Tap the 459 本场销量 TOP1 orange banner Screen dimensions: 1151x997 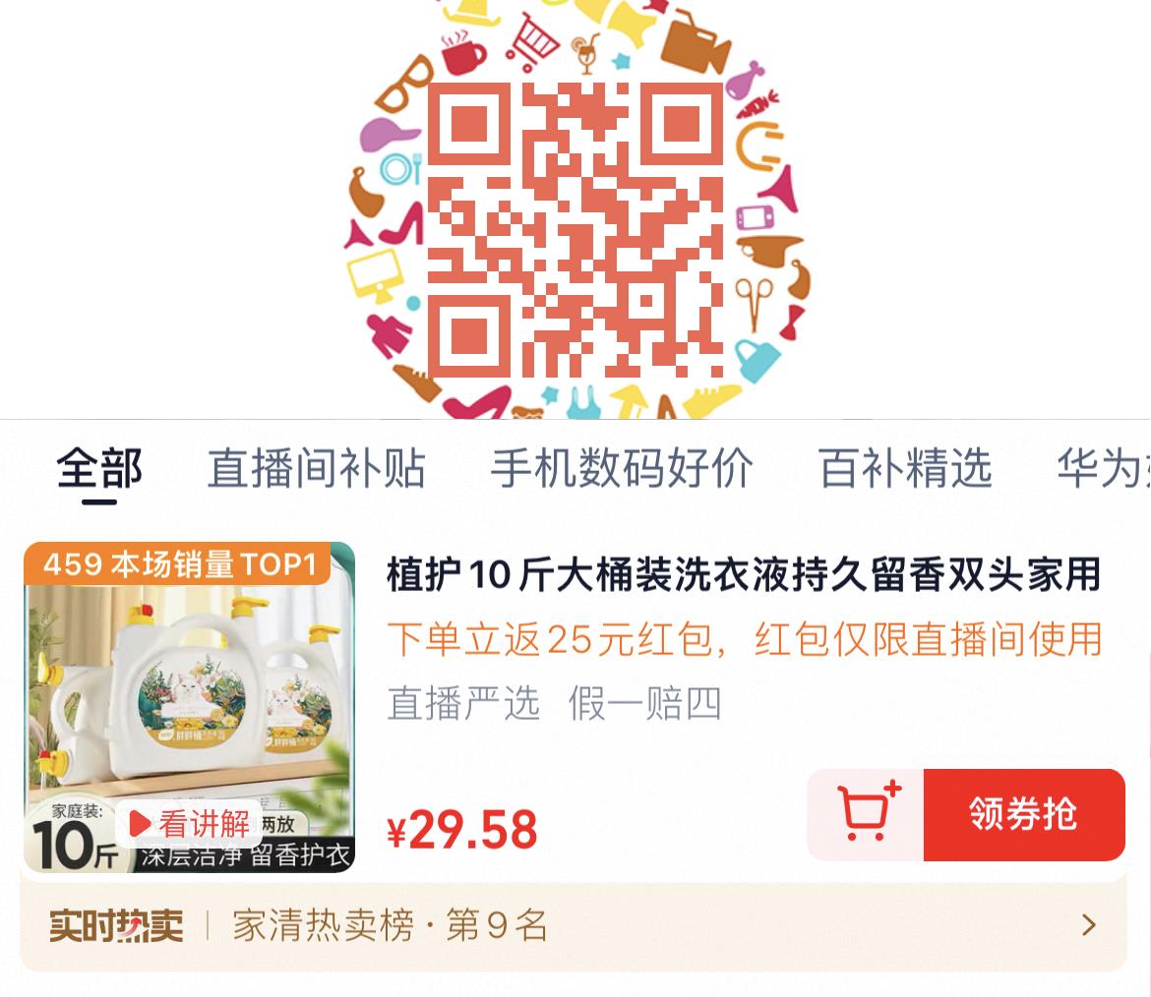tap(178, 564)
